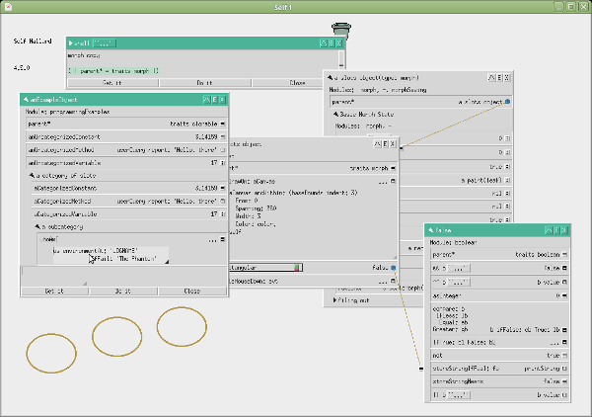Toggle the method button on the ifTrue: False: slot
This screenshot has width=592, height=417.
tap(565, 342)
